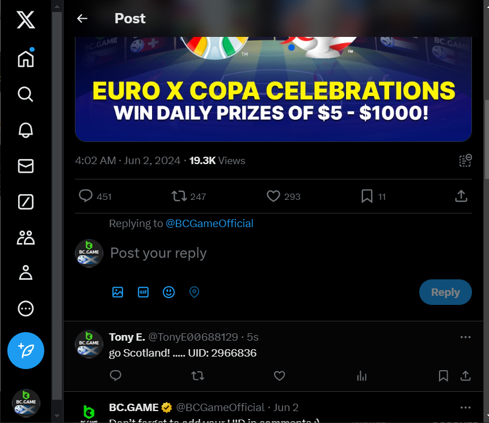Repost the post with 247 reposts
Screen dimensions: 489x423
(x=179, y=196)
